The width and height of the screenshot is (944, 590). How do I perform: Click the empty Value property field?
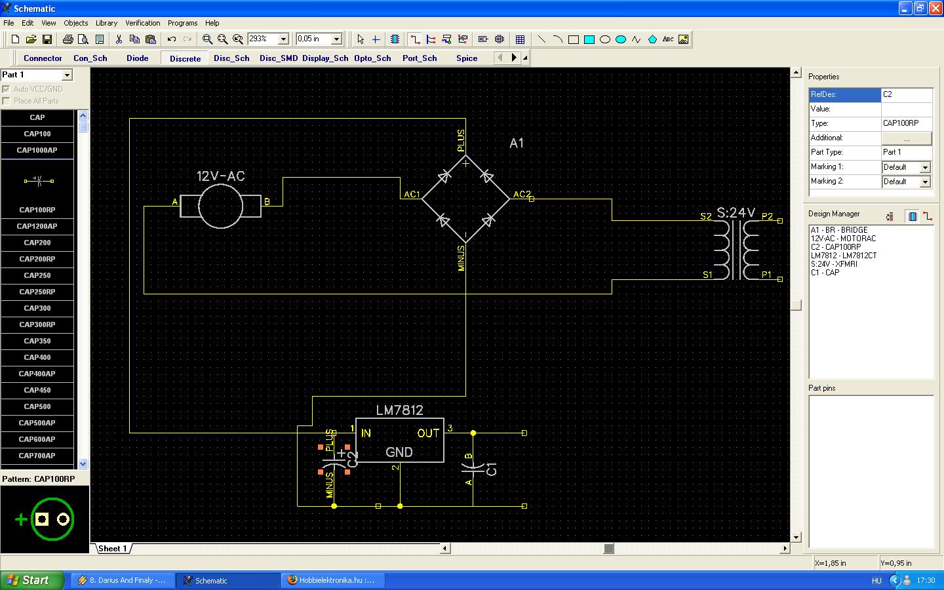[x=907, y=109]
